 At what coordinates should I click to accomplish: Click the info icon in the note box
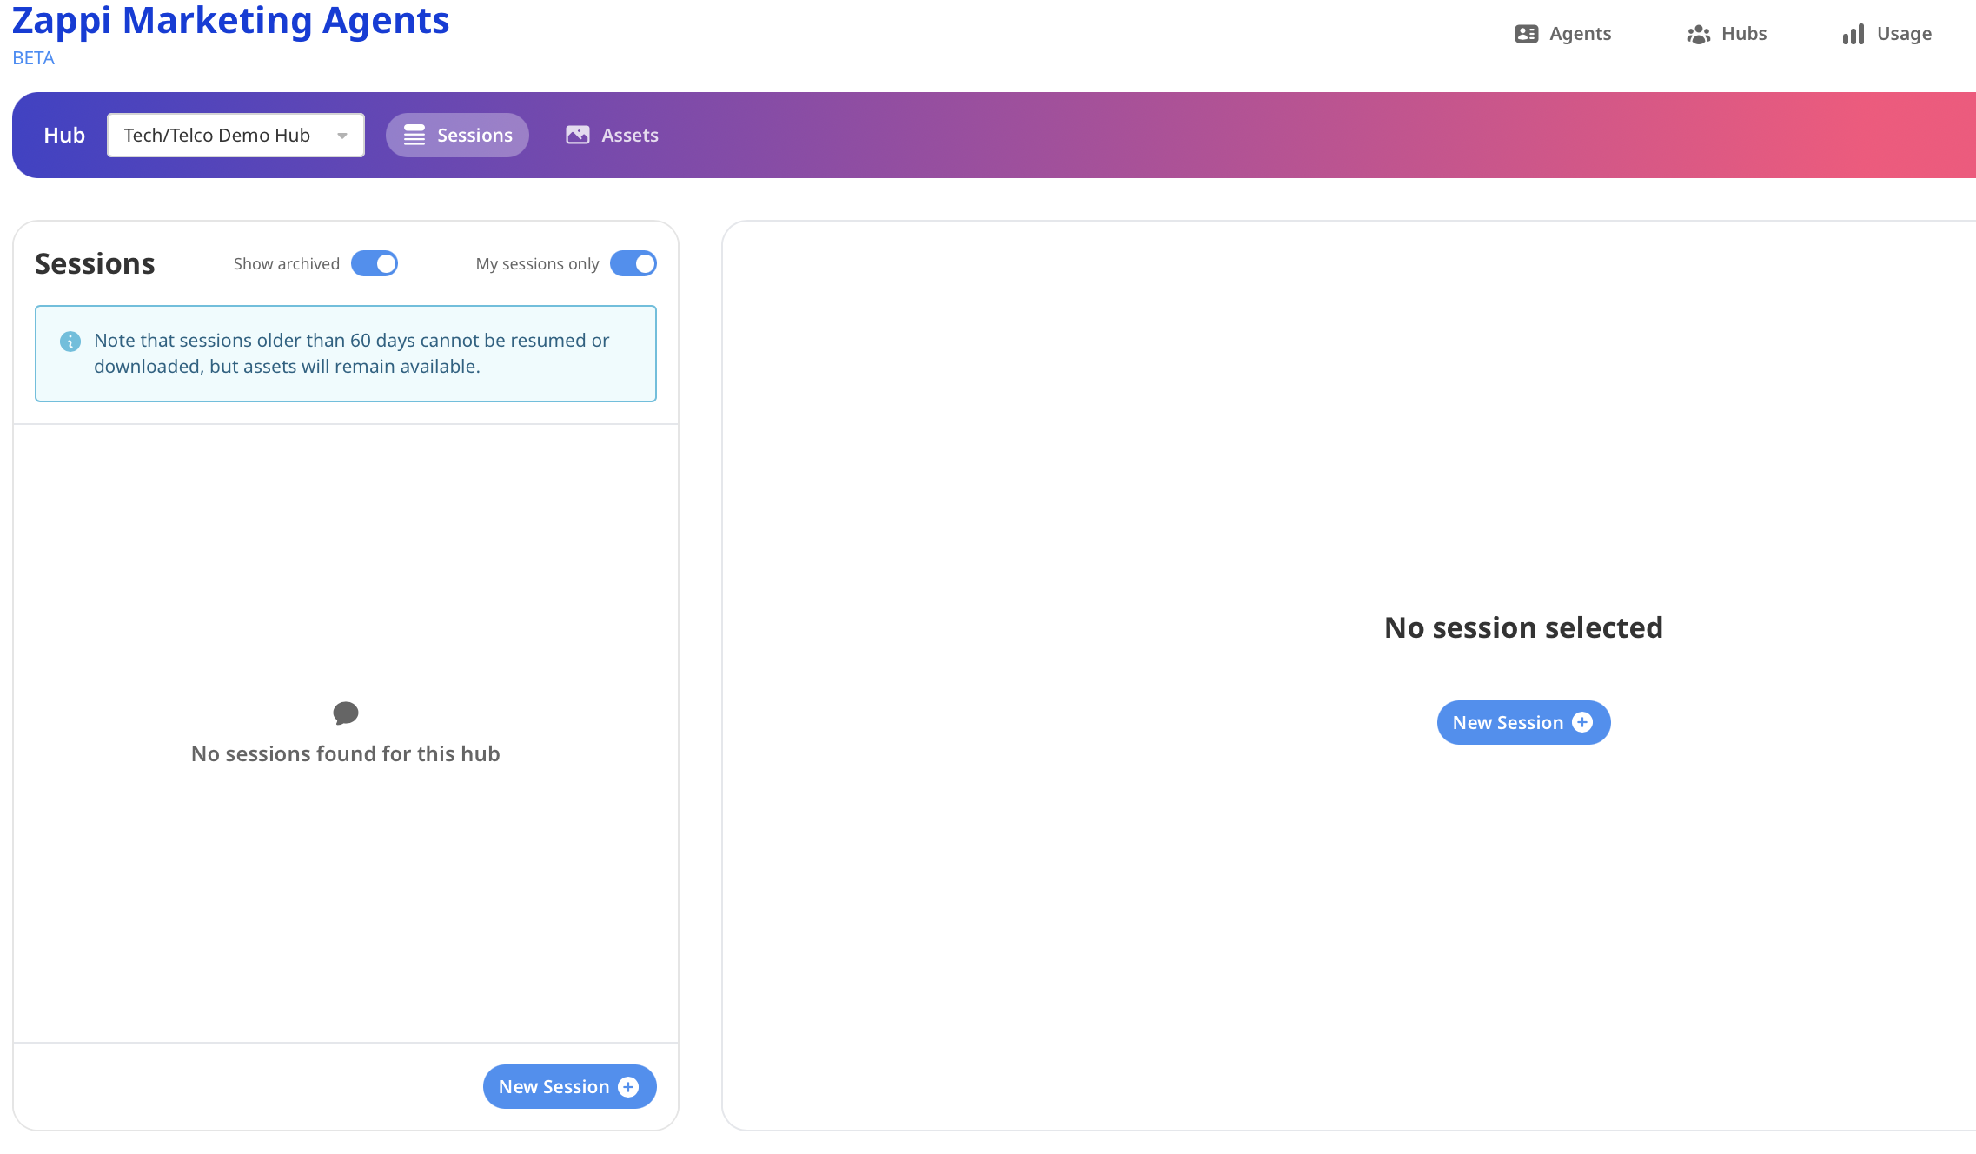pos(70,342)
